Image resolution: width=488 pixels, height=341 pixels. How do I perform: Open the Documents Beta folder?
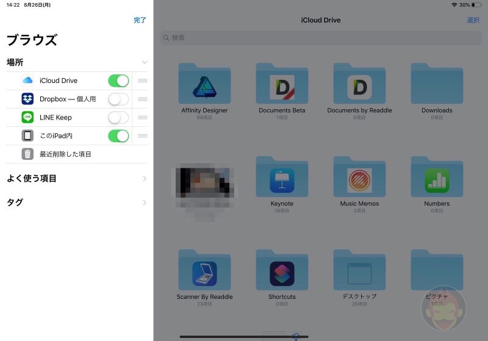[282, 84]
